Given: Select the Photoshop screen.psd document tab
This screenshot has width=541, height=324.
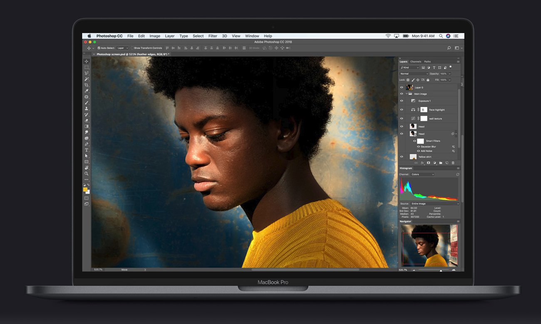Looking at the screenshot, I should [131, 54].
